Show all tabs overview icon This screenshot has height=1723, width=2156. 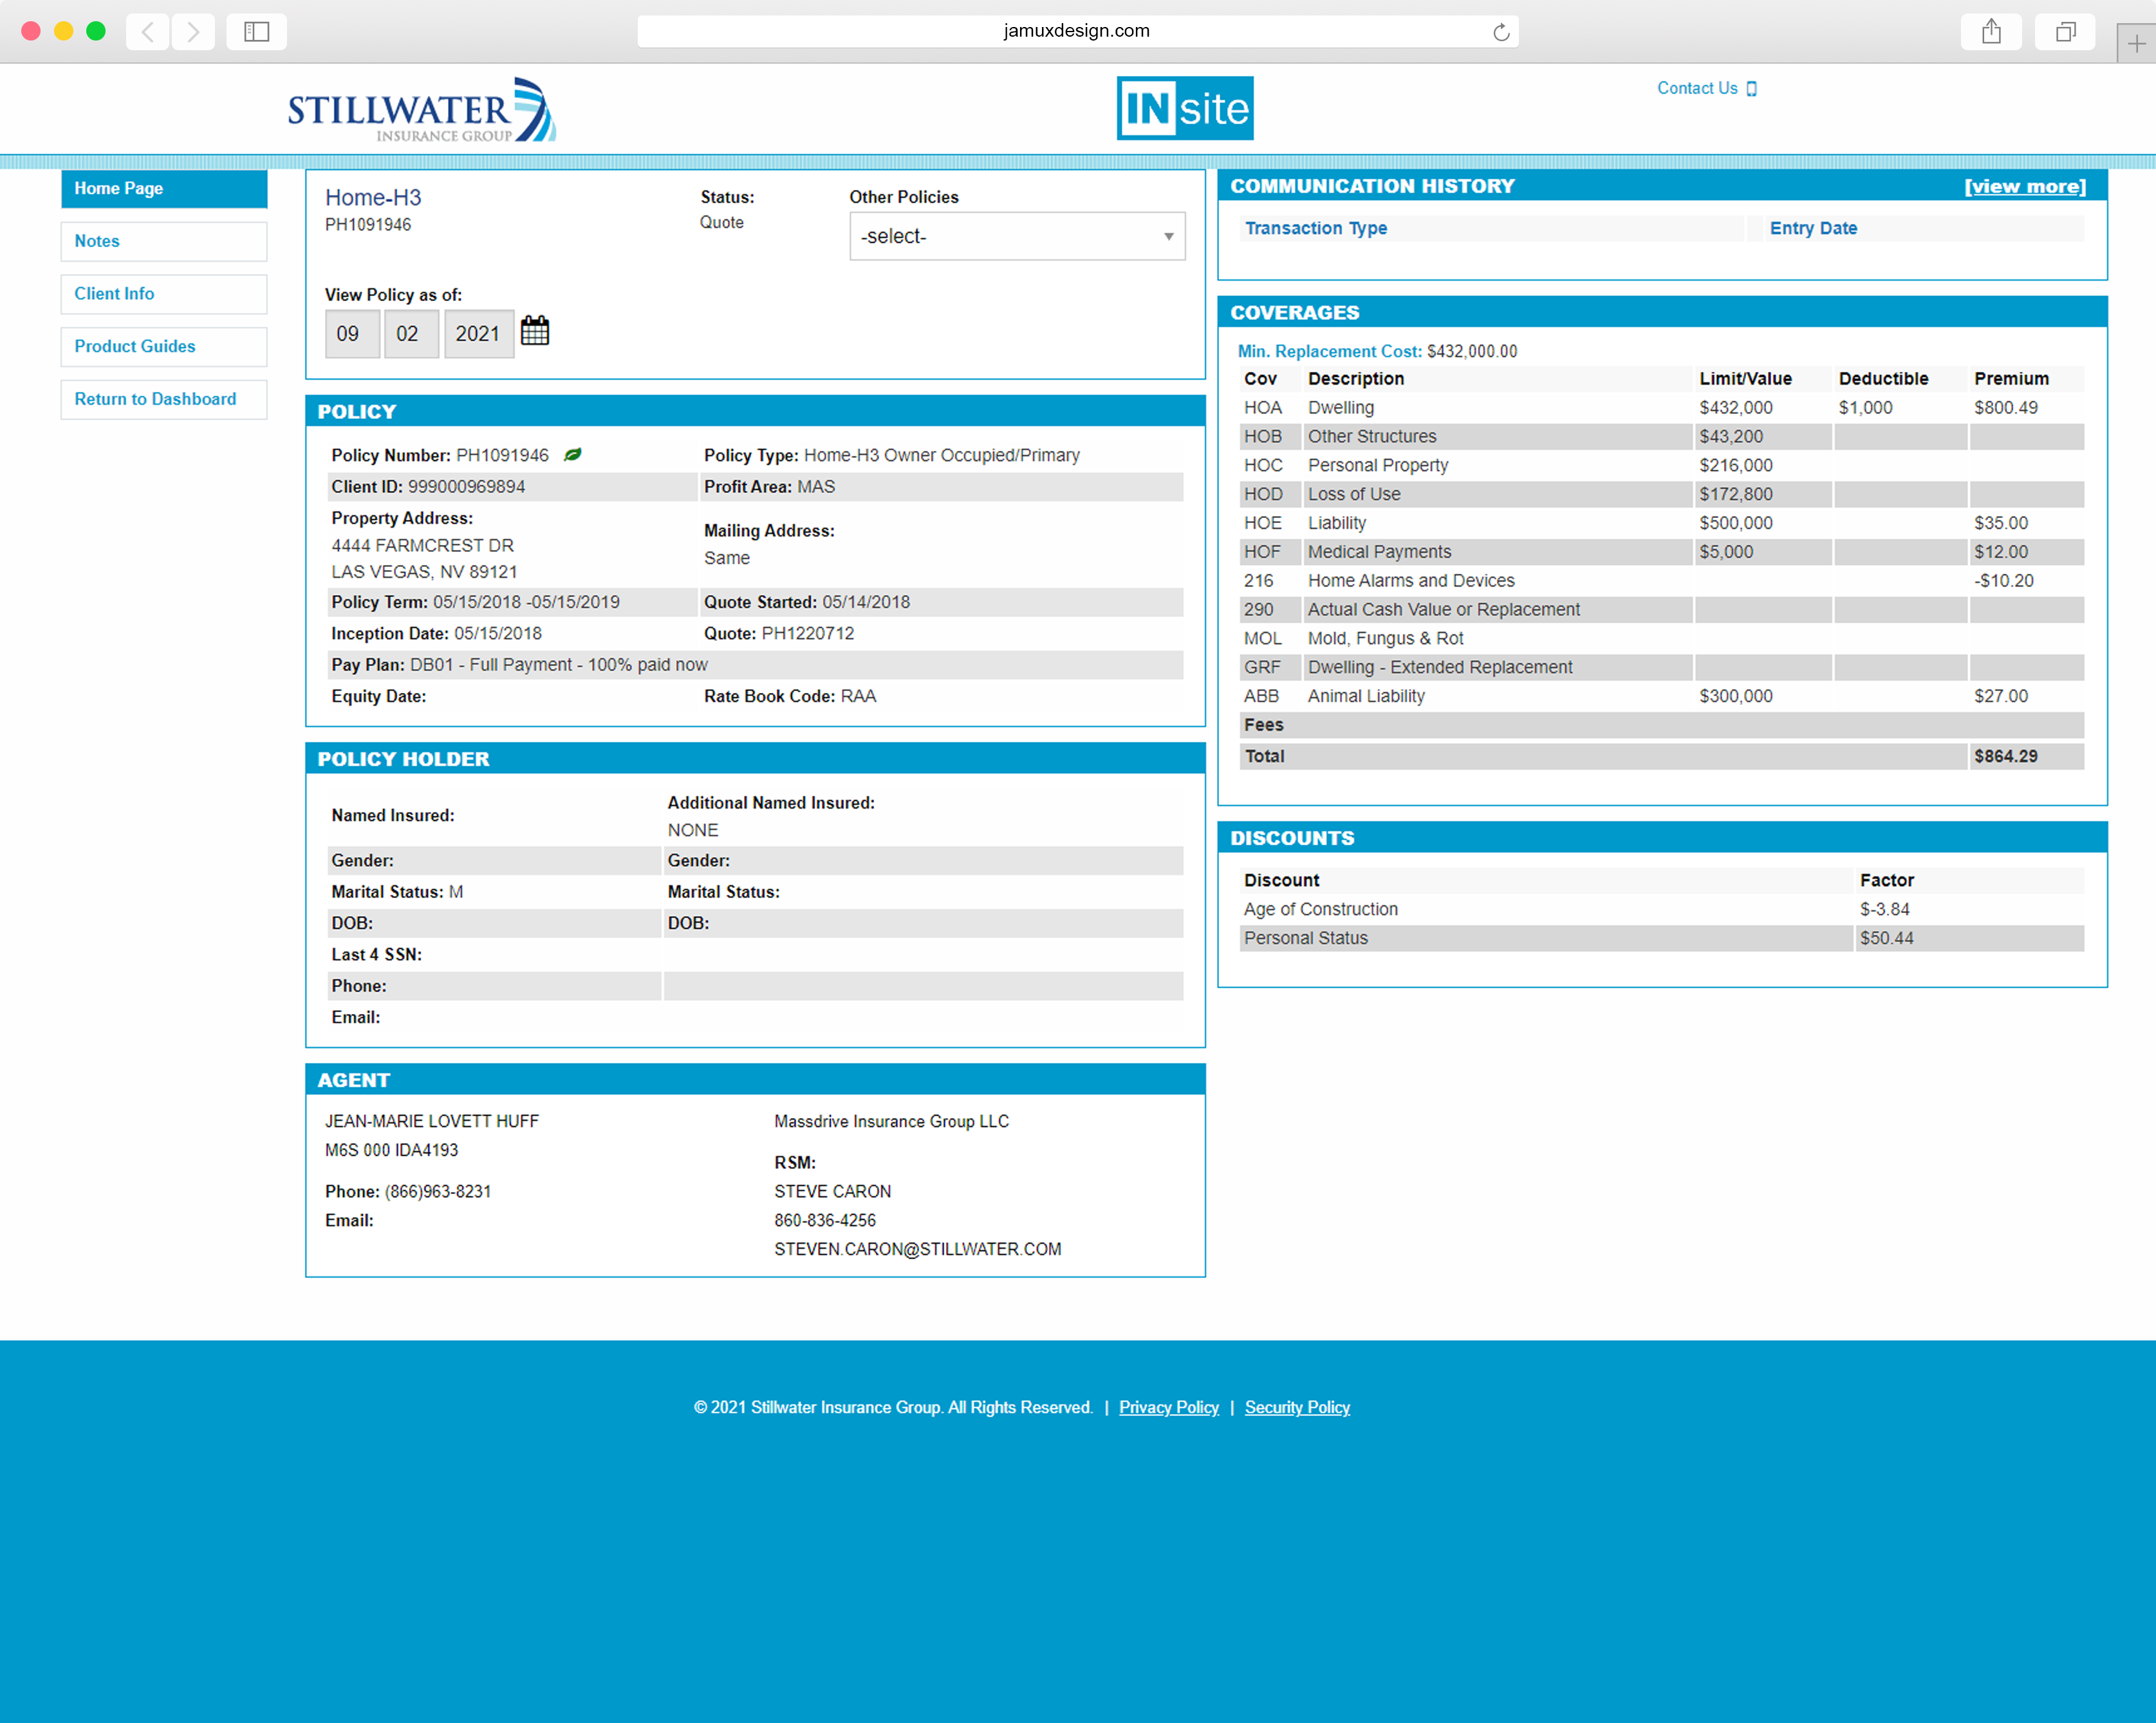(x=2065, y=32)
